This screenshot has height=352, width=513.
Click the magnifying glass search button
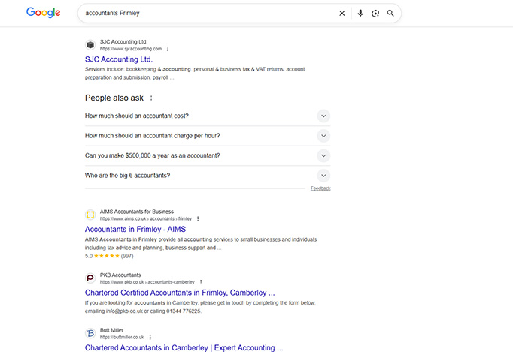[x=390, y=13]
